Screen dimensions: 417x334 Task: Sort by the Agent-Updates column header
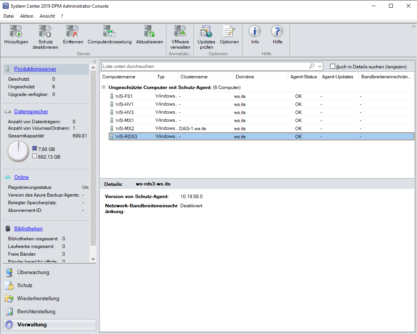339,77
